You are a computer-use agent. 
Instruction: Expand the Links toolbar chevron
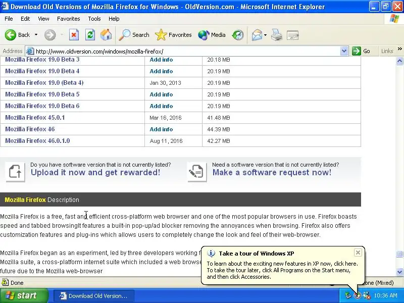coord(399,48)
